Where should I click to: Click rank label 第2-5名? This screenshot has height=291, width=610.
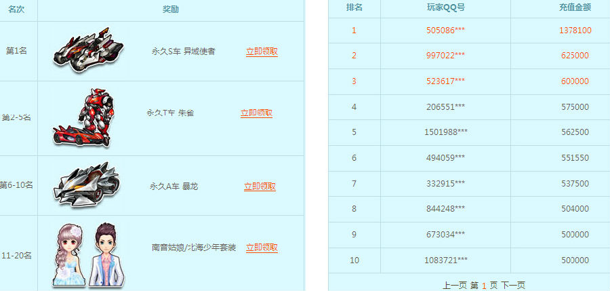tap(16, 117)
